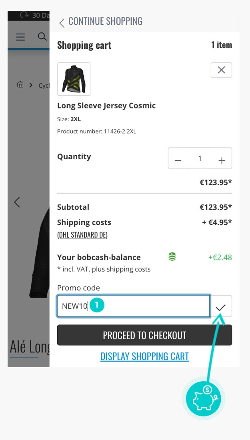Increase quantity with the plus button
Screen dimensions: 250x440
point(222,159)
